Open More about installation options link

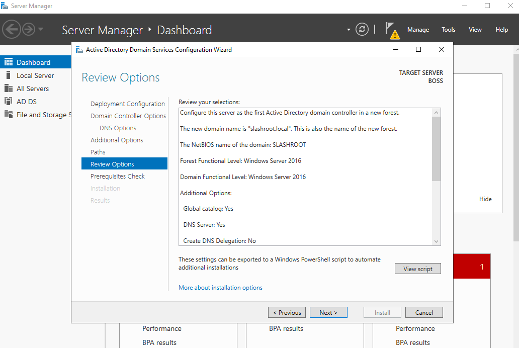(220, 288)
